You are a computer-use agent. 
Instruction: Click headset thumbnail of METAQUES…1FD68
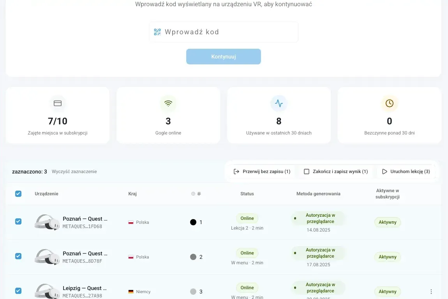click(x=47, y=222)
